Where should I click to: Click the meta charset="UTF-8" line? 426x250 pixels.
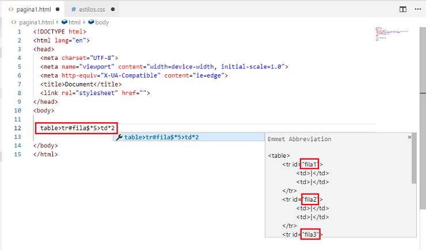click(x=79, y=58)
